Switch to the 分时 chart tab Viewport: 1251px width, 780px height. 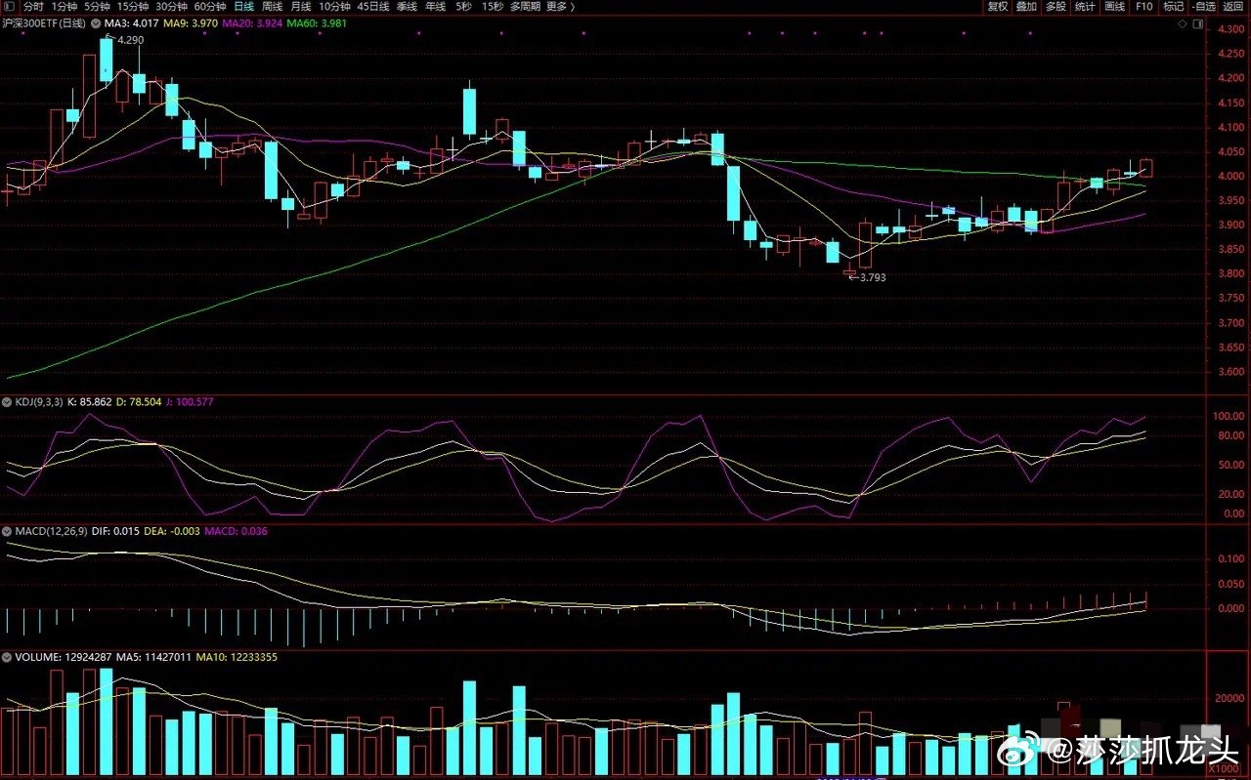coord(33,6)
